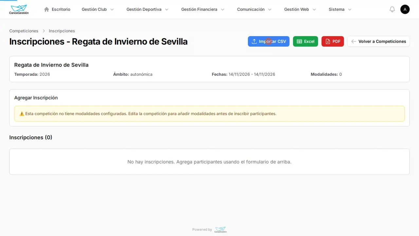Screen dimensions: 419x236
Task: Click the Powered by footer text
Action: coord(202,230)
